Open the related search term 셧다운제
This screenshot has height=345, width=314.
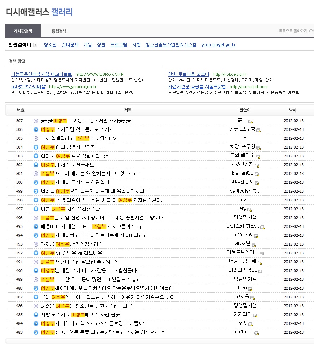pos(70,45)
